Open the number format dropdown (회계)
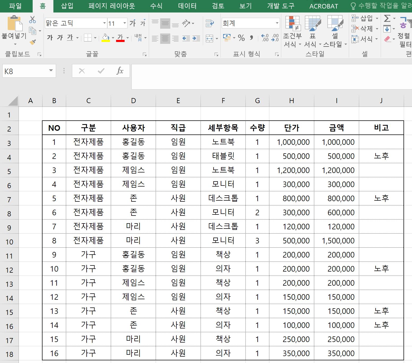The image size is (412, 363). coord(277,23)
